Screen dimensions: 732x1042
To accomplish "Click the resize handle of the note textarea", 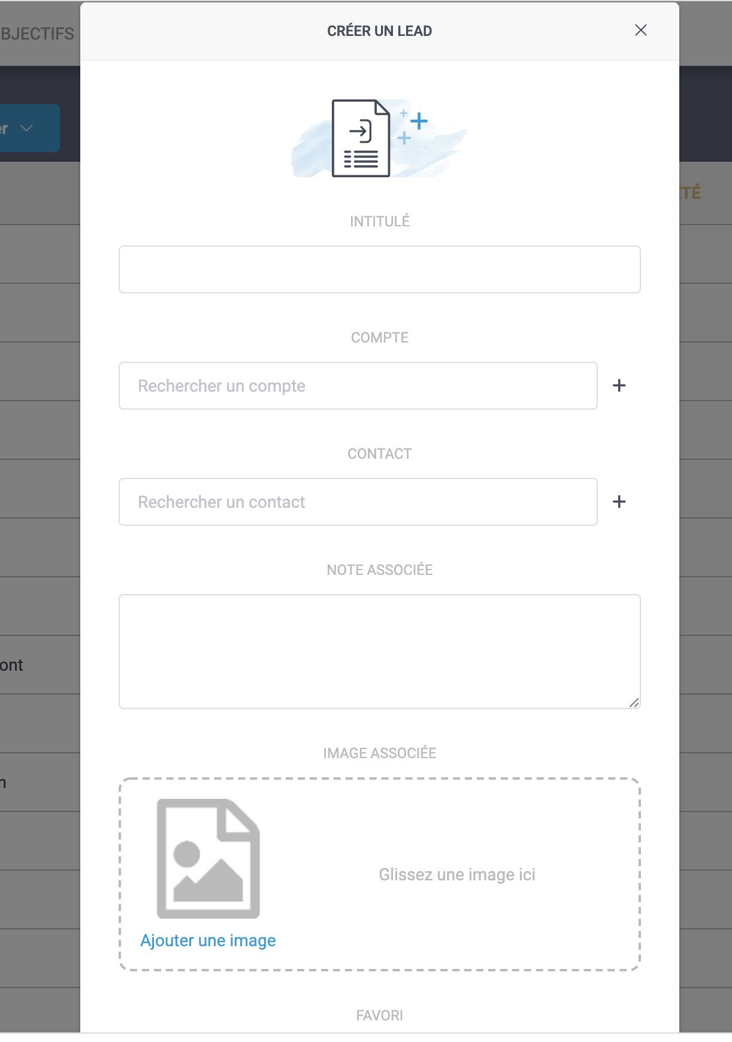I will [634, 702].
